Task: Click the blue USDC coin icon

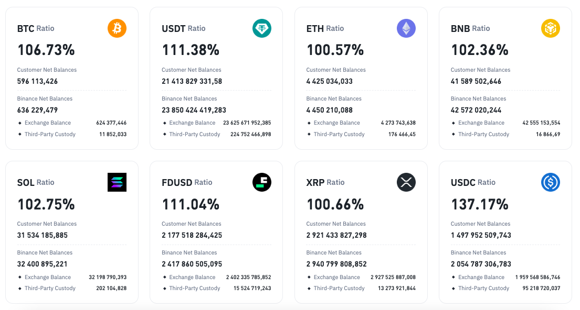Action: click(x=551, y=182)
